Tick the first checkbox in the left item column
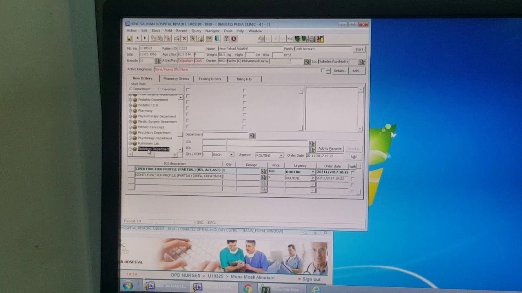The width and height of the screenshot is (522, 293). (x=188, y=90)
